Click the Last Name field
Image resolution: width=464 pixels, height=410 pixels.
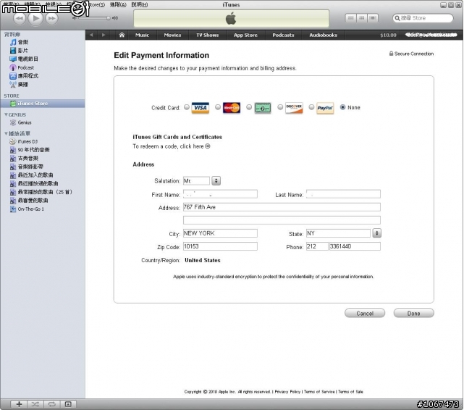click(x=343, y=194)
